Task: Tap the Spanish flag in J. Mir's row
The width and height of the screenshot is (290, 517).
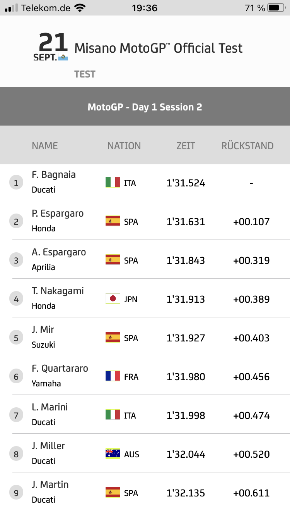Action: [x=113, y=338]
